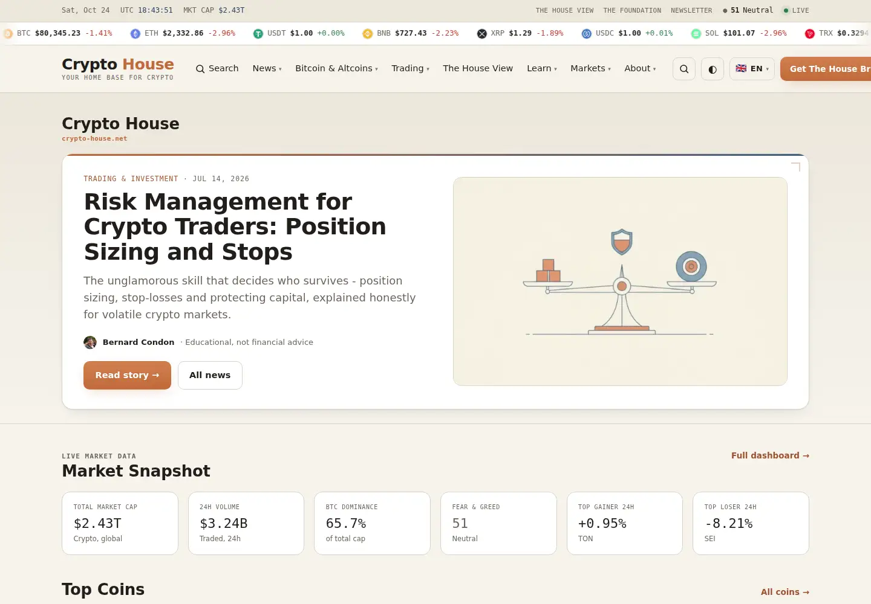Viewport: 871px width, 604px height.
Task: Select the Top Loser 24H card
Action: pos(751,523)
